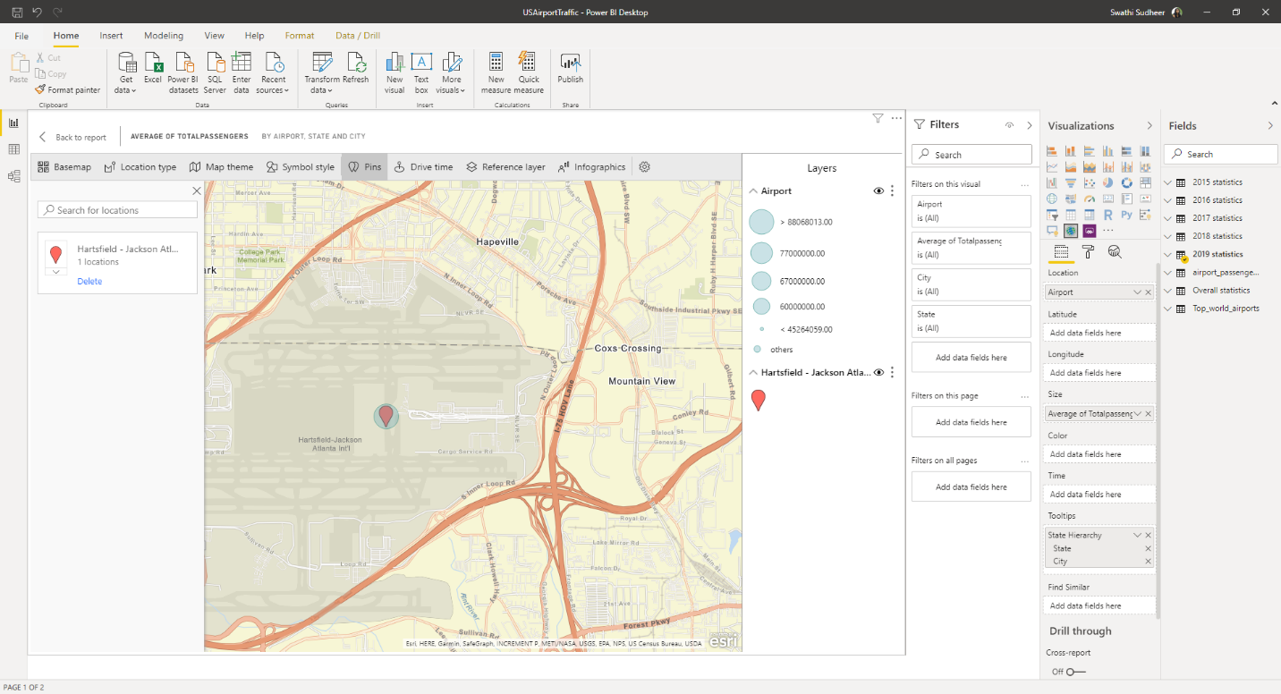Select the PowerApps visual icon
This screenshot has width=1281, height=694.
[x=1090, y=231]
